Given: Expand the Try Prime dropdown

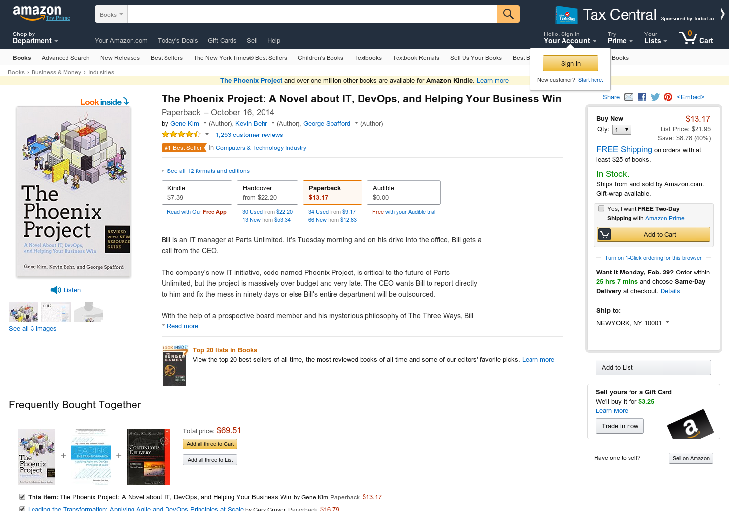Looking at the screenshot, I should pos(620,37).
